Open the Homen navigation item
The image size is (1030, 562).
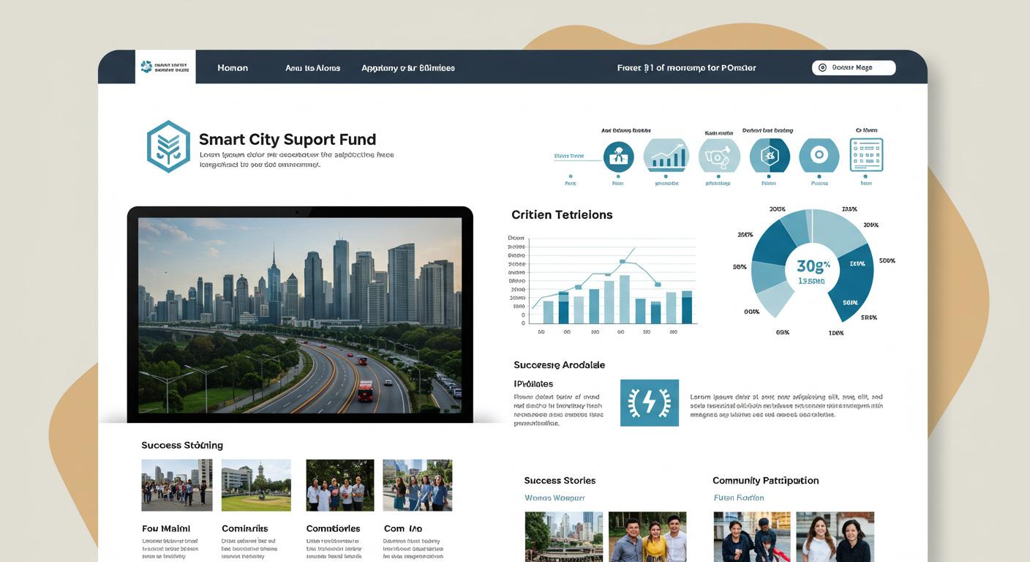point(233,68)
